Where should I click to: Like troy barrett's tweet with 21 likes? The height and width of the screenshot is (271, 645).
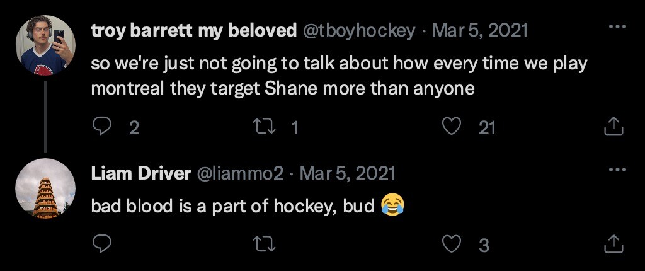click(x=450, y=127)
